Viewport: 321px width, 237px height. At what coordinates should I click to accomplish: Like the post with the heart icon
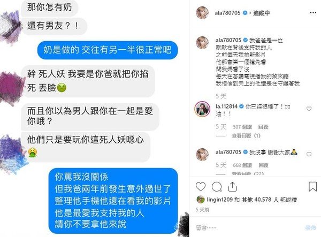tap(201, 187)
